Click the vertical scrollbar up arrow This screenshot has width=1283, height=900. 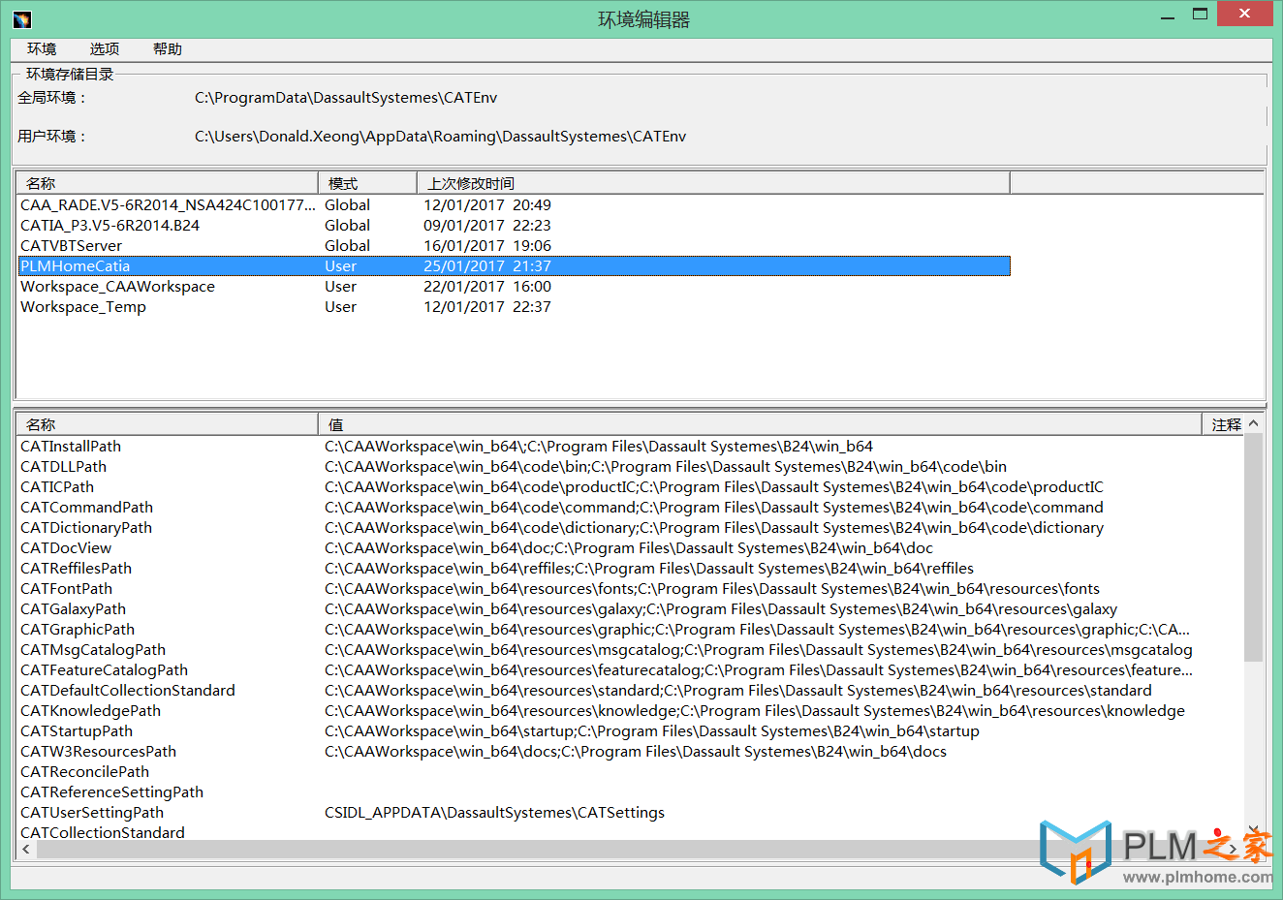click(1254, 424)
